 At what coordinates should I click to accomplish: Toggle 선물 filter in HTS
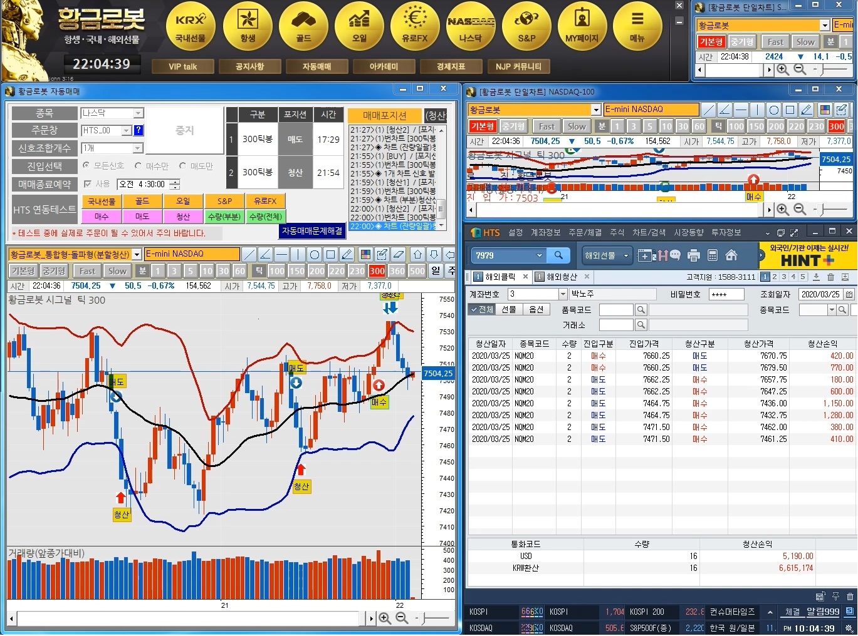(509, 309)
